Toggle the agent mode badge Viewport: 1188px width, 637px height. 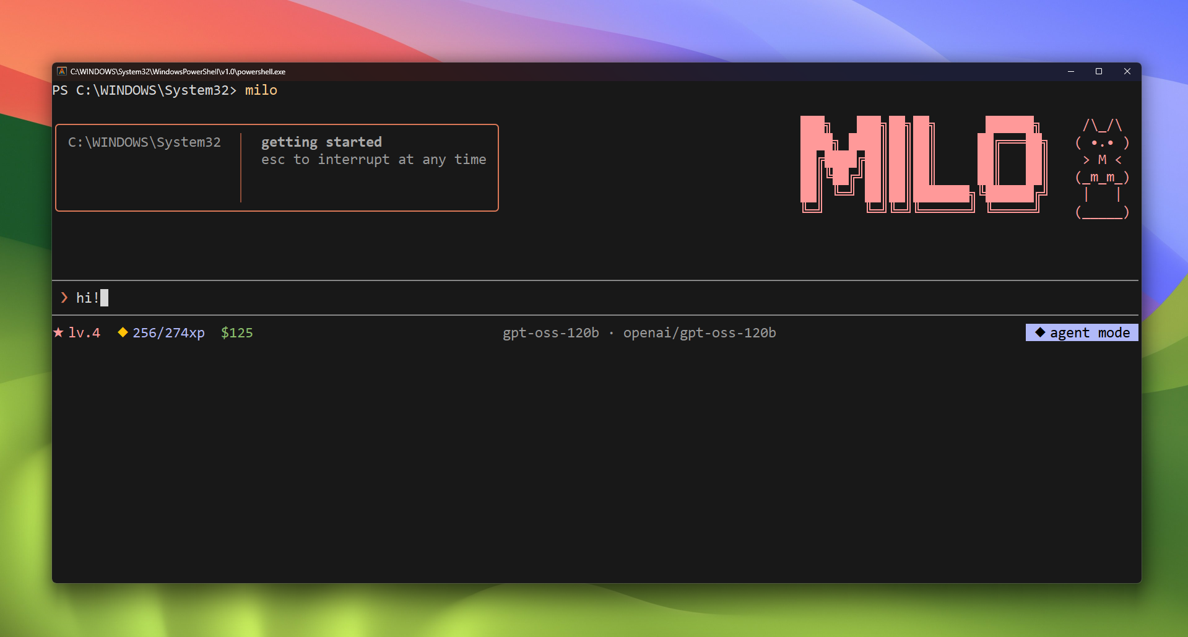(x=1082, y=332)
